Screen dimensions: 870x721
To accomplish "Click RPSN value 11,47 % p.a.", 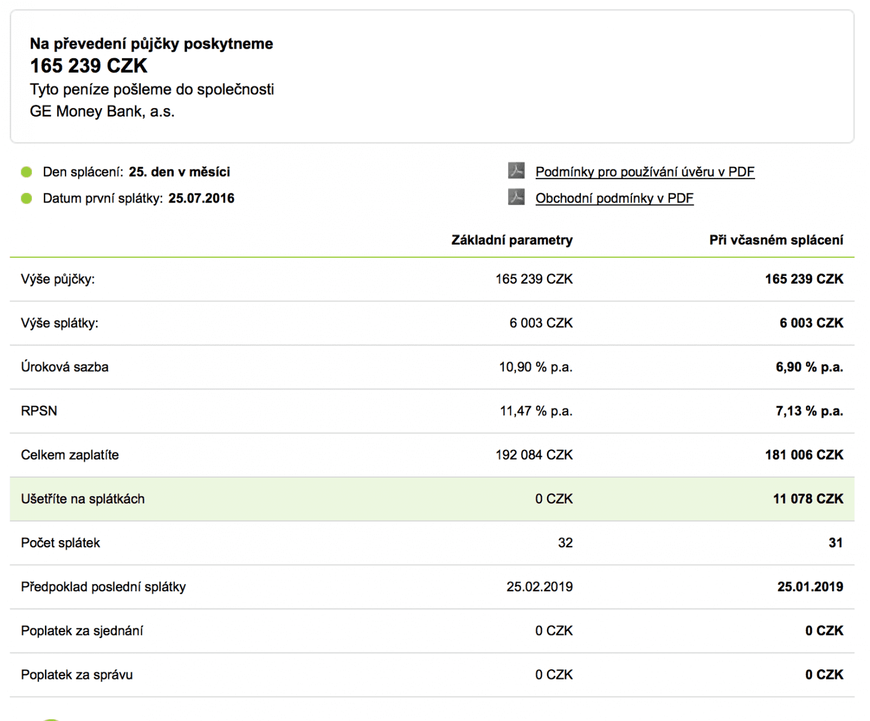I will pyautogui.click(x=536, y=411).
